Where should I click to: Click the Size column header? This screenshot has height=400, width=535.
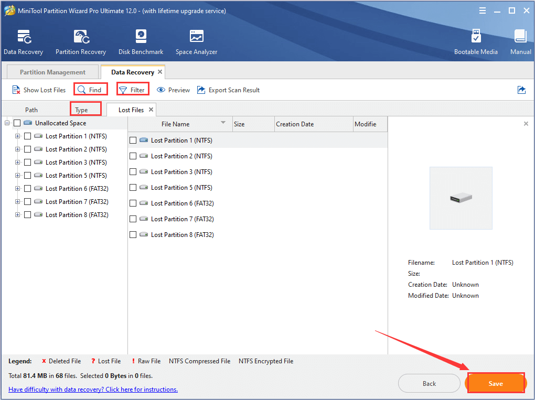(x=253, y=124)
